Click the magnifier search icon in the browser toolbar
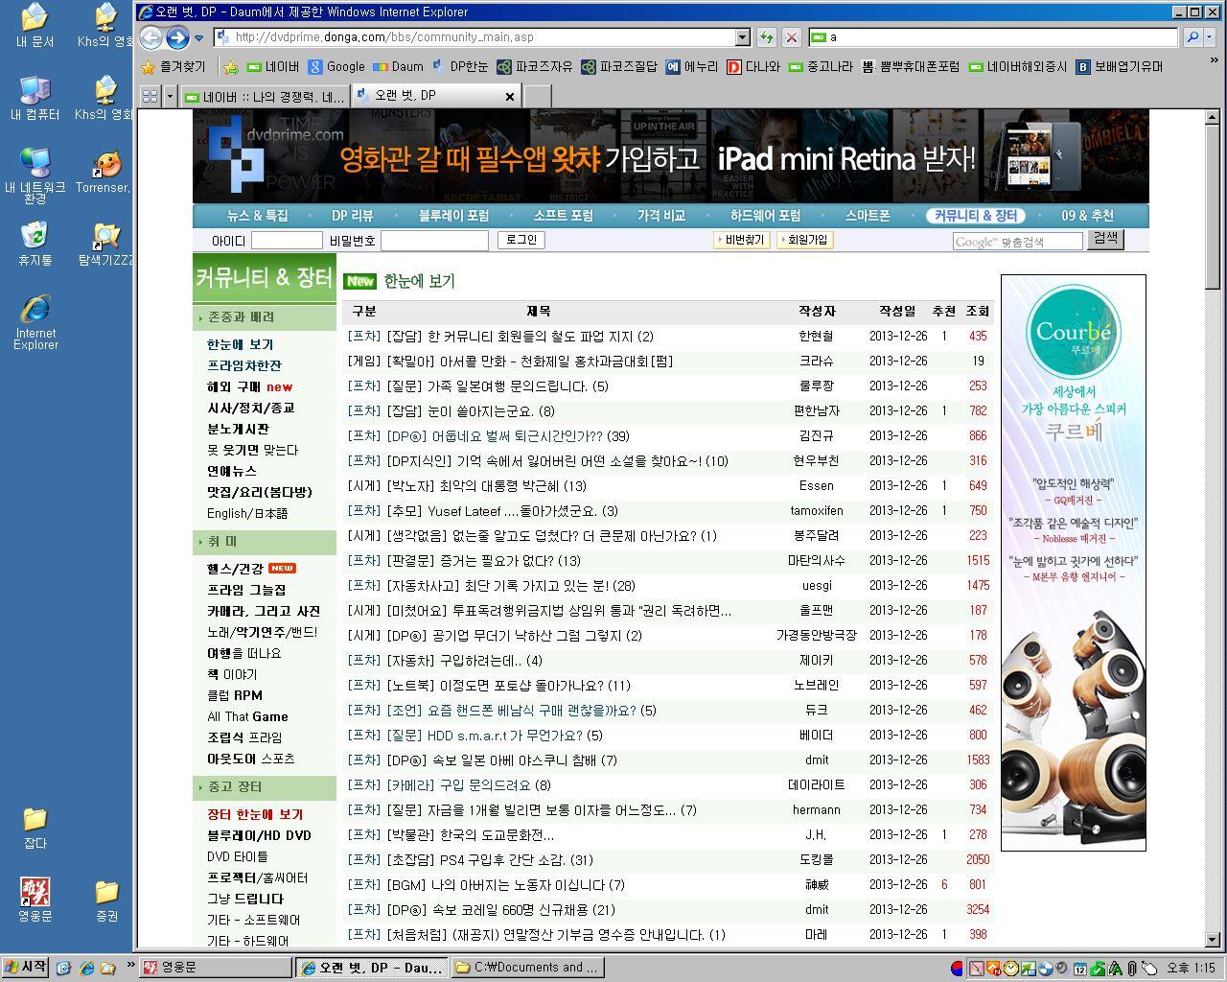This screenshot has width=1227, height=982. coord(1192,37)
